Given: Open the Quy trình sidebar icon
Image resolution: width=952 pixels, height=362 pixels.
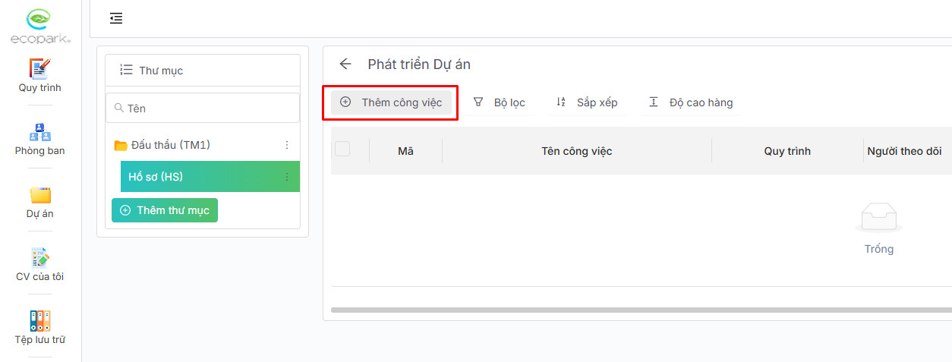Looking at the screenshot, I should coord(40,69).
